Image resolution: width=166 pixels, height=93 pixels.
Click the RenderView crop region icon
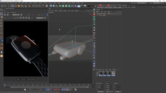pyautogui.click(x=29, y=15)
